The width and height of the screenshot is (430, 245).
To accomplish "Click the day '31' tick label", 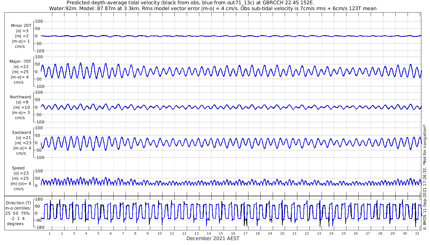I will pyautogui.click(x=417, y=233).
